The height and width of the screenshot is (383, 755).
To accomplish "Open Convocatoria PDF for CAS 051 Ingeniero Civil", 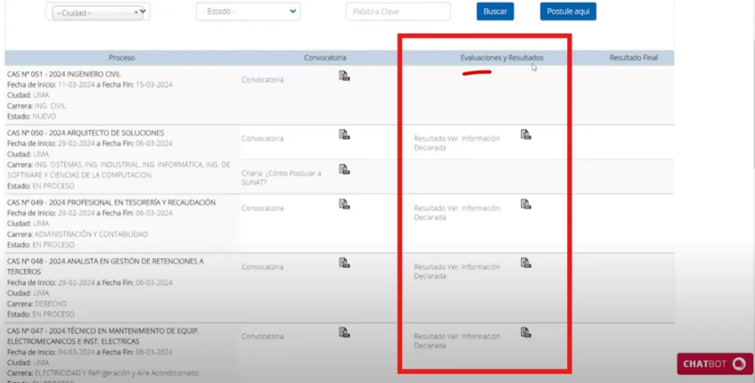I will click(x=344, y=76).
